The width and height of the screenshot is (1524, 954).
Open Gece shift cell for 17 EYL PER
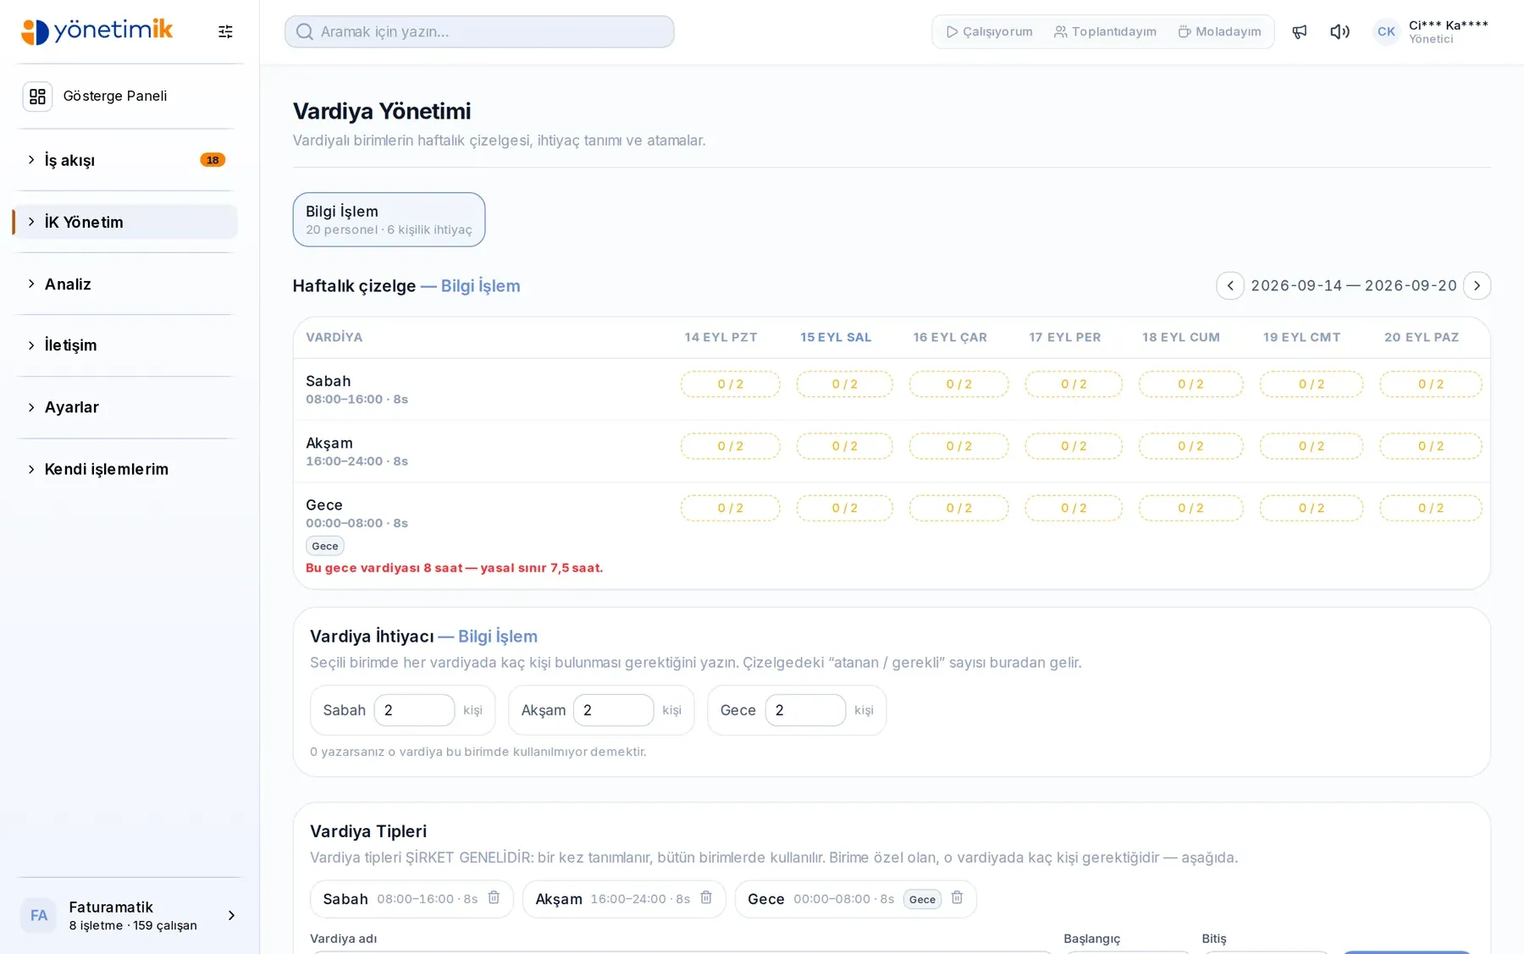(1074, 508)
